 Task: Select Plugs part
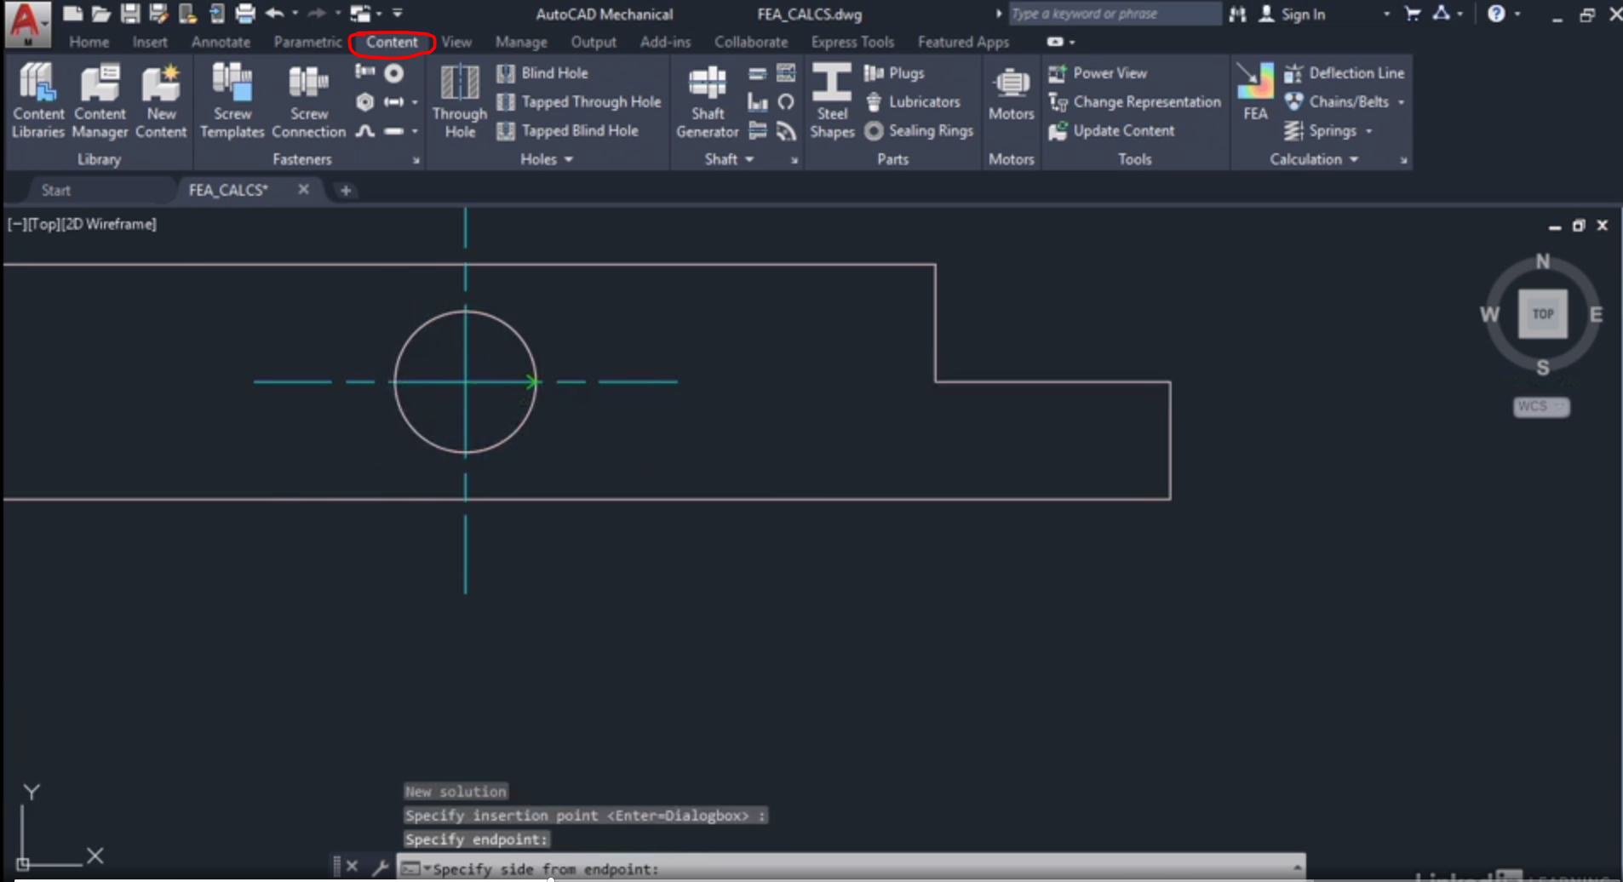click(x=894, y=73)
